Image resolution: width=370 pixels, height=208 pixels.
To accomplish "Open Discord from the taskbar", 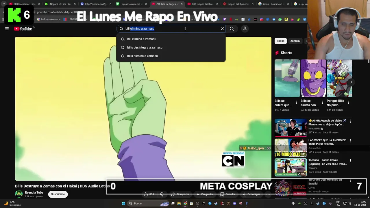I will pos(234,203).
